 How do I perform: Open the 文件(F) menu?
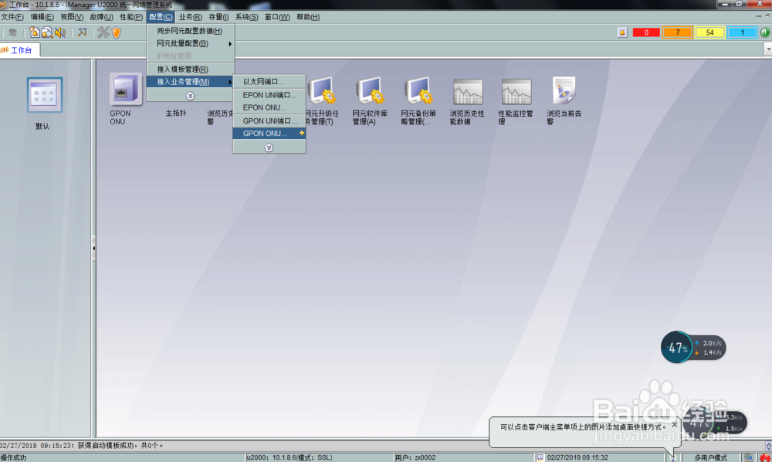12,17
